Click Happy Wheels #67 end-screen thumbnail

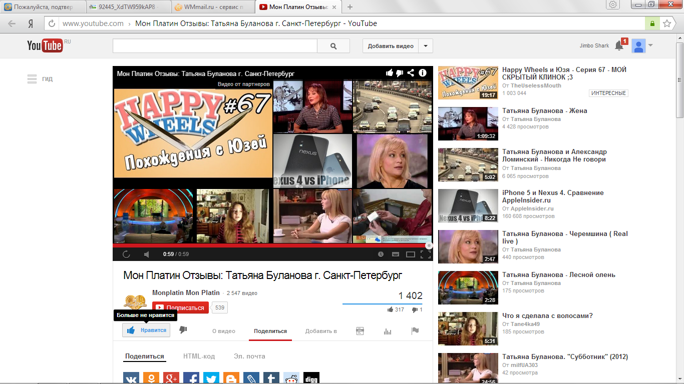(x=193, y=133)
